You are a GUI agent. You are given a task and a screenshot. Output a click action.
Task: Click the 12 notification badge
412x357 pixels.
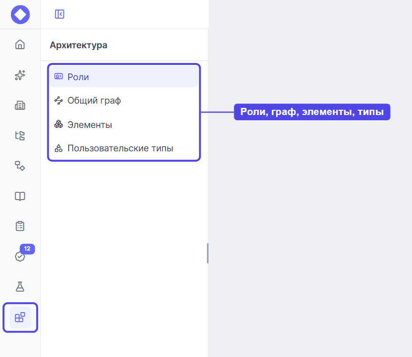tap(27, 249)
